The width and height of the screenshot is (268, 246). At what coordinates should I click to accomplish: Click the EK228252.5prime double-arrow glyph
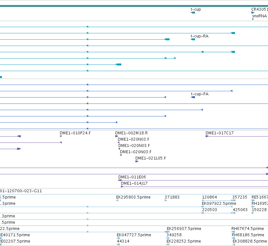click(x=168, y=244)
